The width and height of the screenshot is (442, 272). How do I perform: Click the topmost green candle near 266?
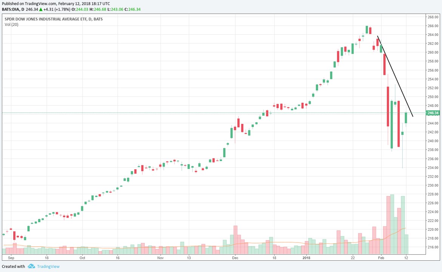click(366, 29)
